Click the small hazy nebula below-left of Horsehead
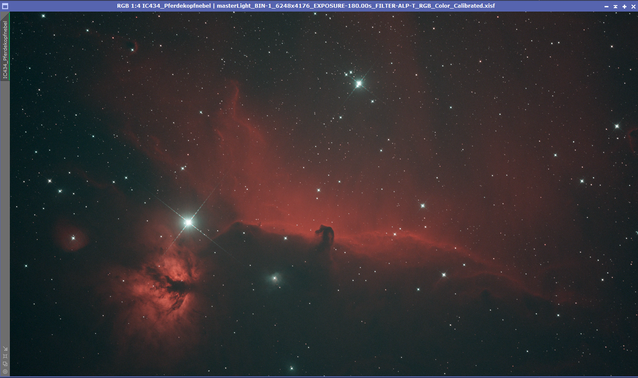Image resolution: width=638 pixels, height=378 pixels. pyautogui.click(x=275, y=278)
